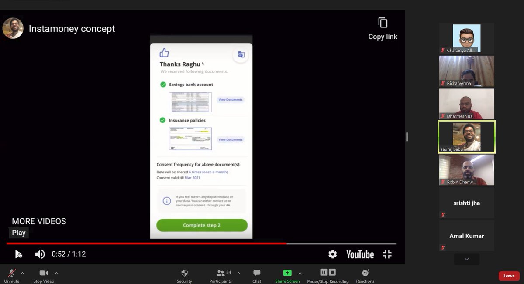This screenshot has height=284, width=524.
Task: Click the 0:52 / 1:12 time display
Action: coord(69,254)
